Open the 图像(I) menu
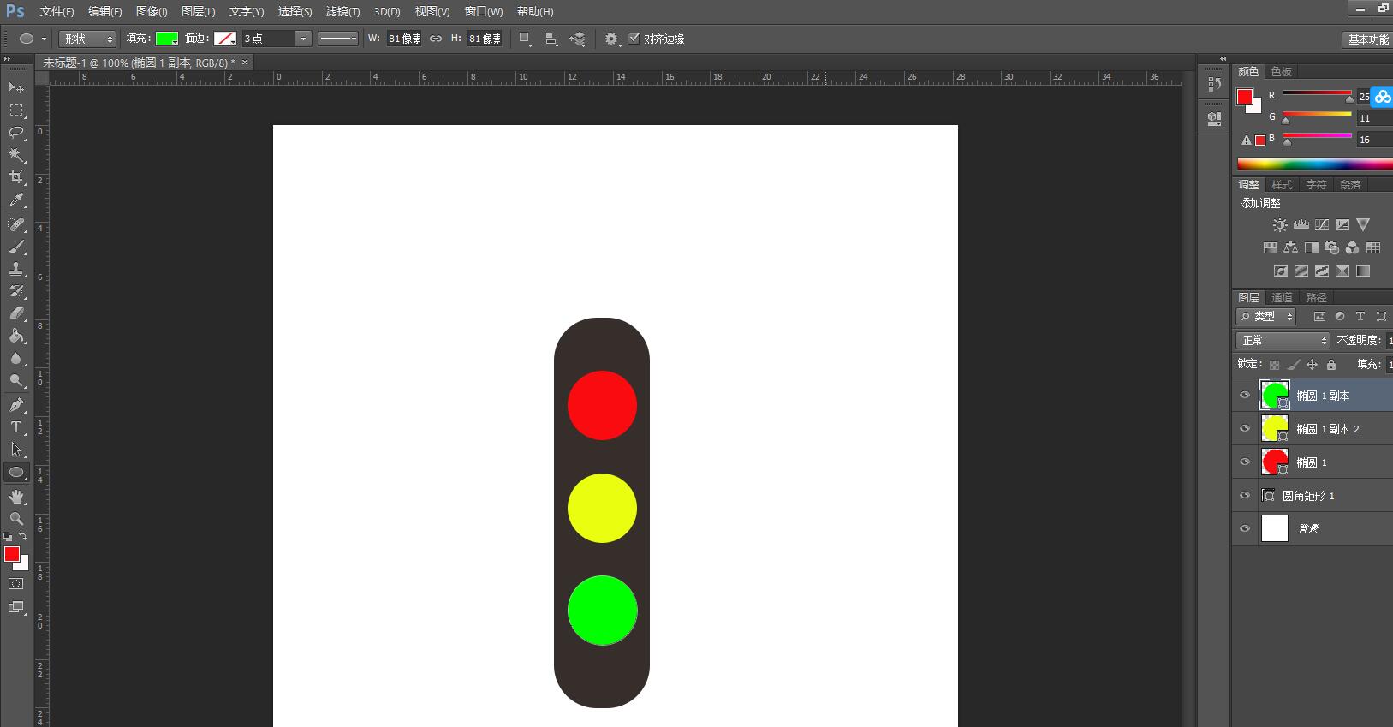This screenshot has height=727, width=1393. pos(152,12)
